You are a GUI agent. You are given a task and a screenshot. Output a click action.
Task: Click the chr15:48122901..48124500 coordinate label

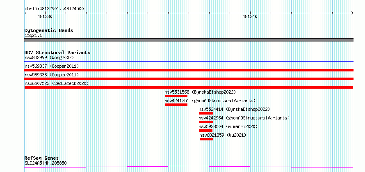point(54,9)
